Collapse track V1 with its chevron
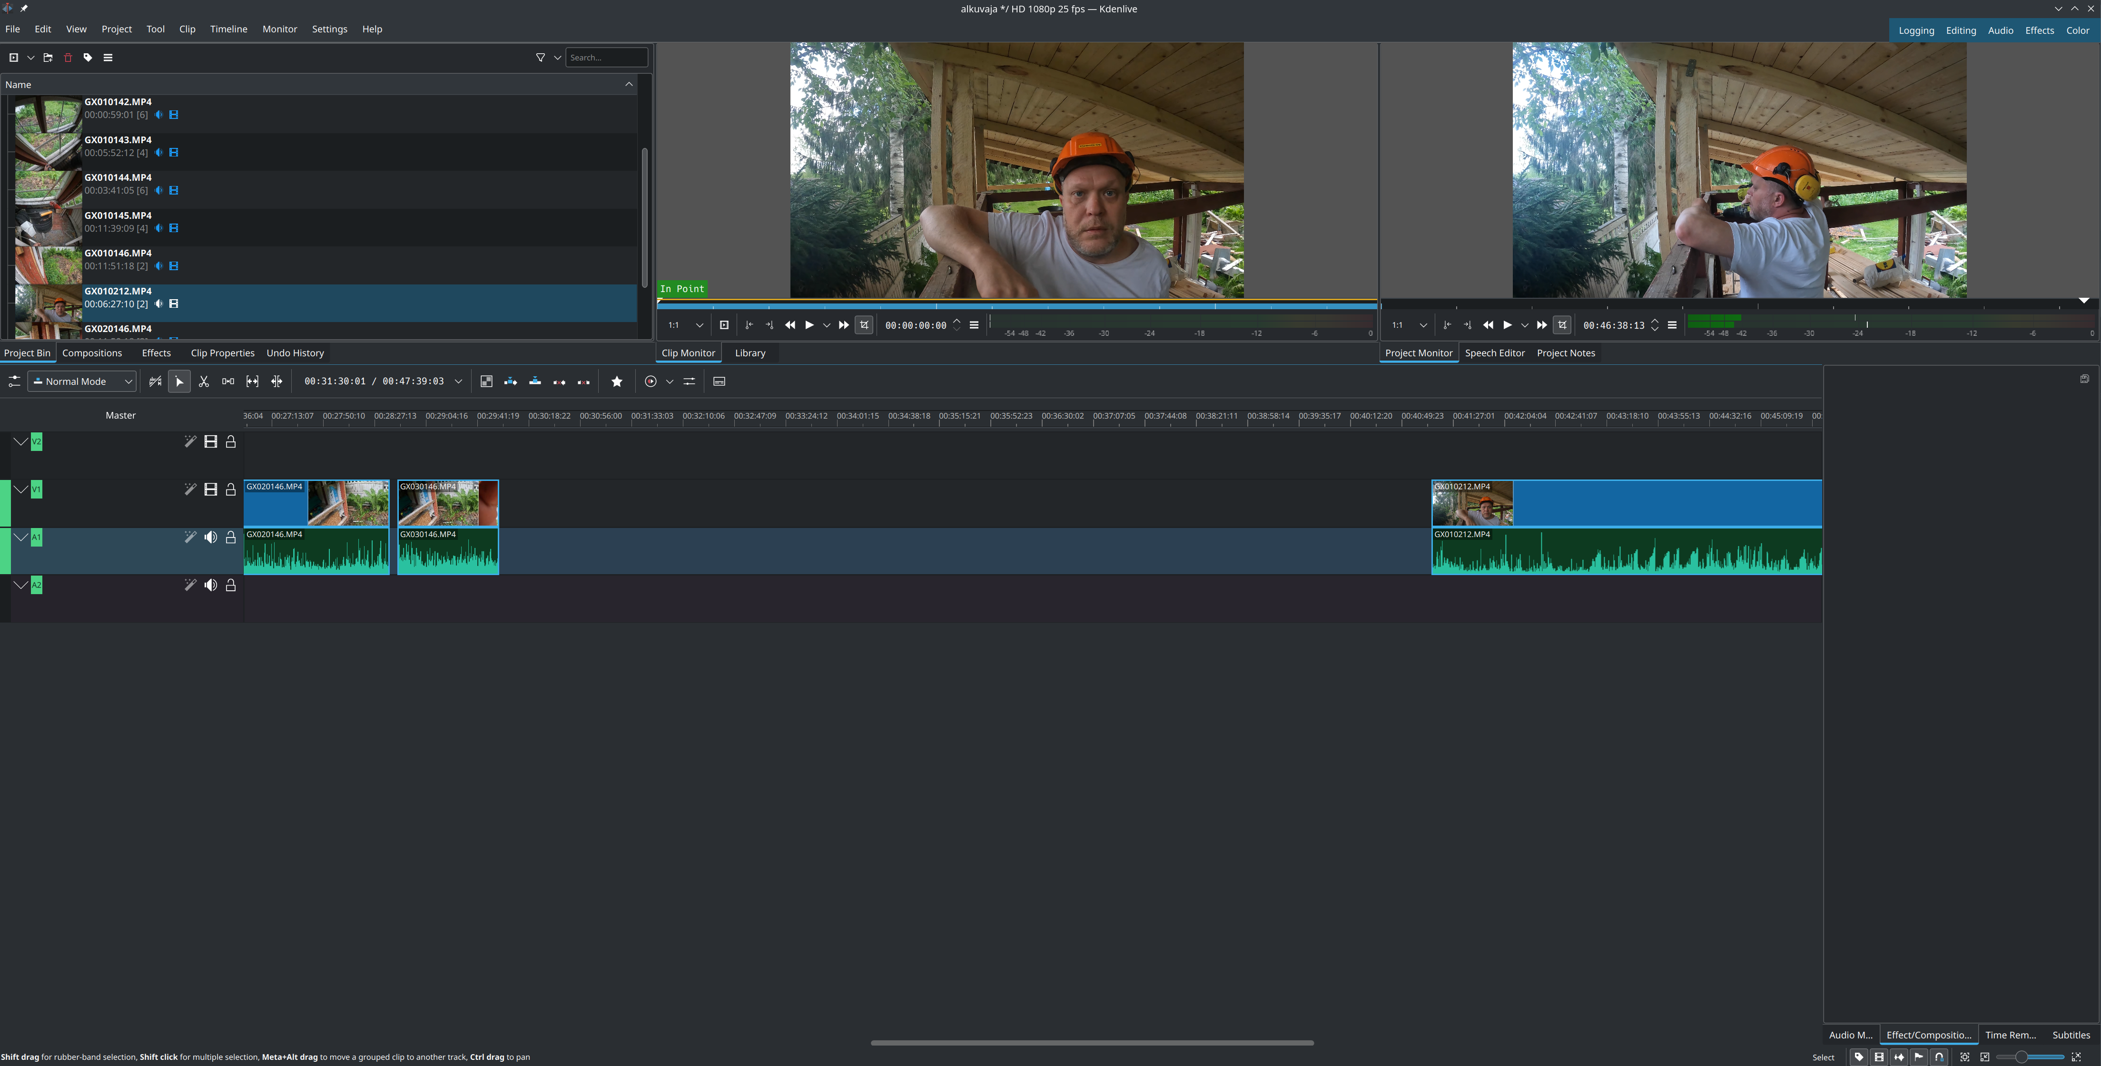 click(20, 489)
